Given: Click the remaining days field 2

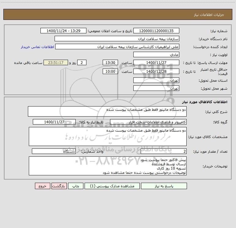Looking at the screenshot, I should pos(82,62).
